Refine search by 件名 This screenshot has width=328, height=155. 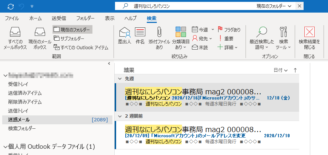click(x=140, y=36)
